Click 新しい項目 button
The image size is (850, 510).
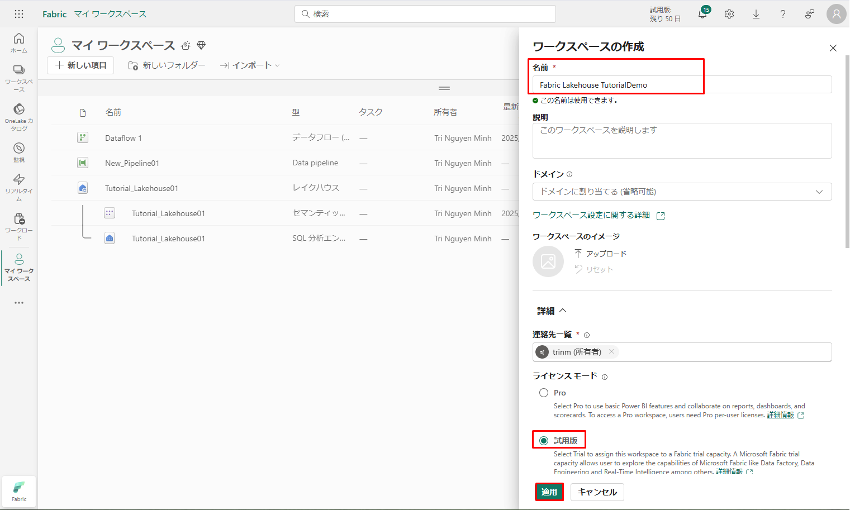(80, 65)
